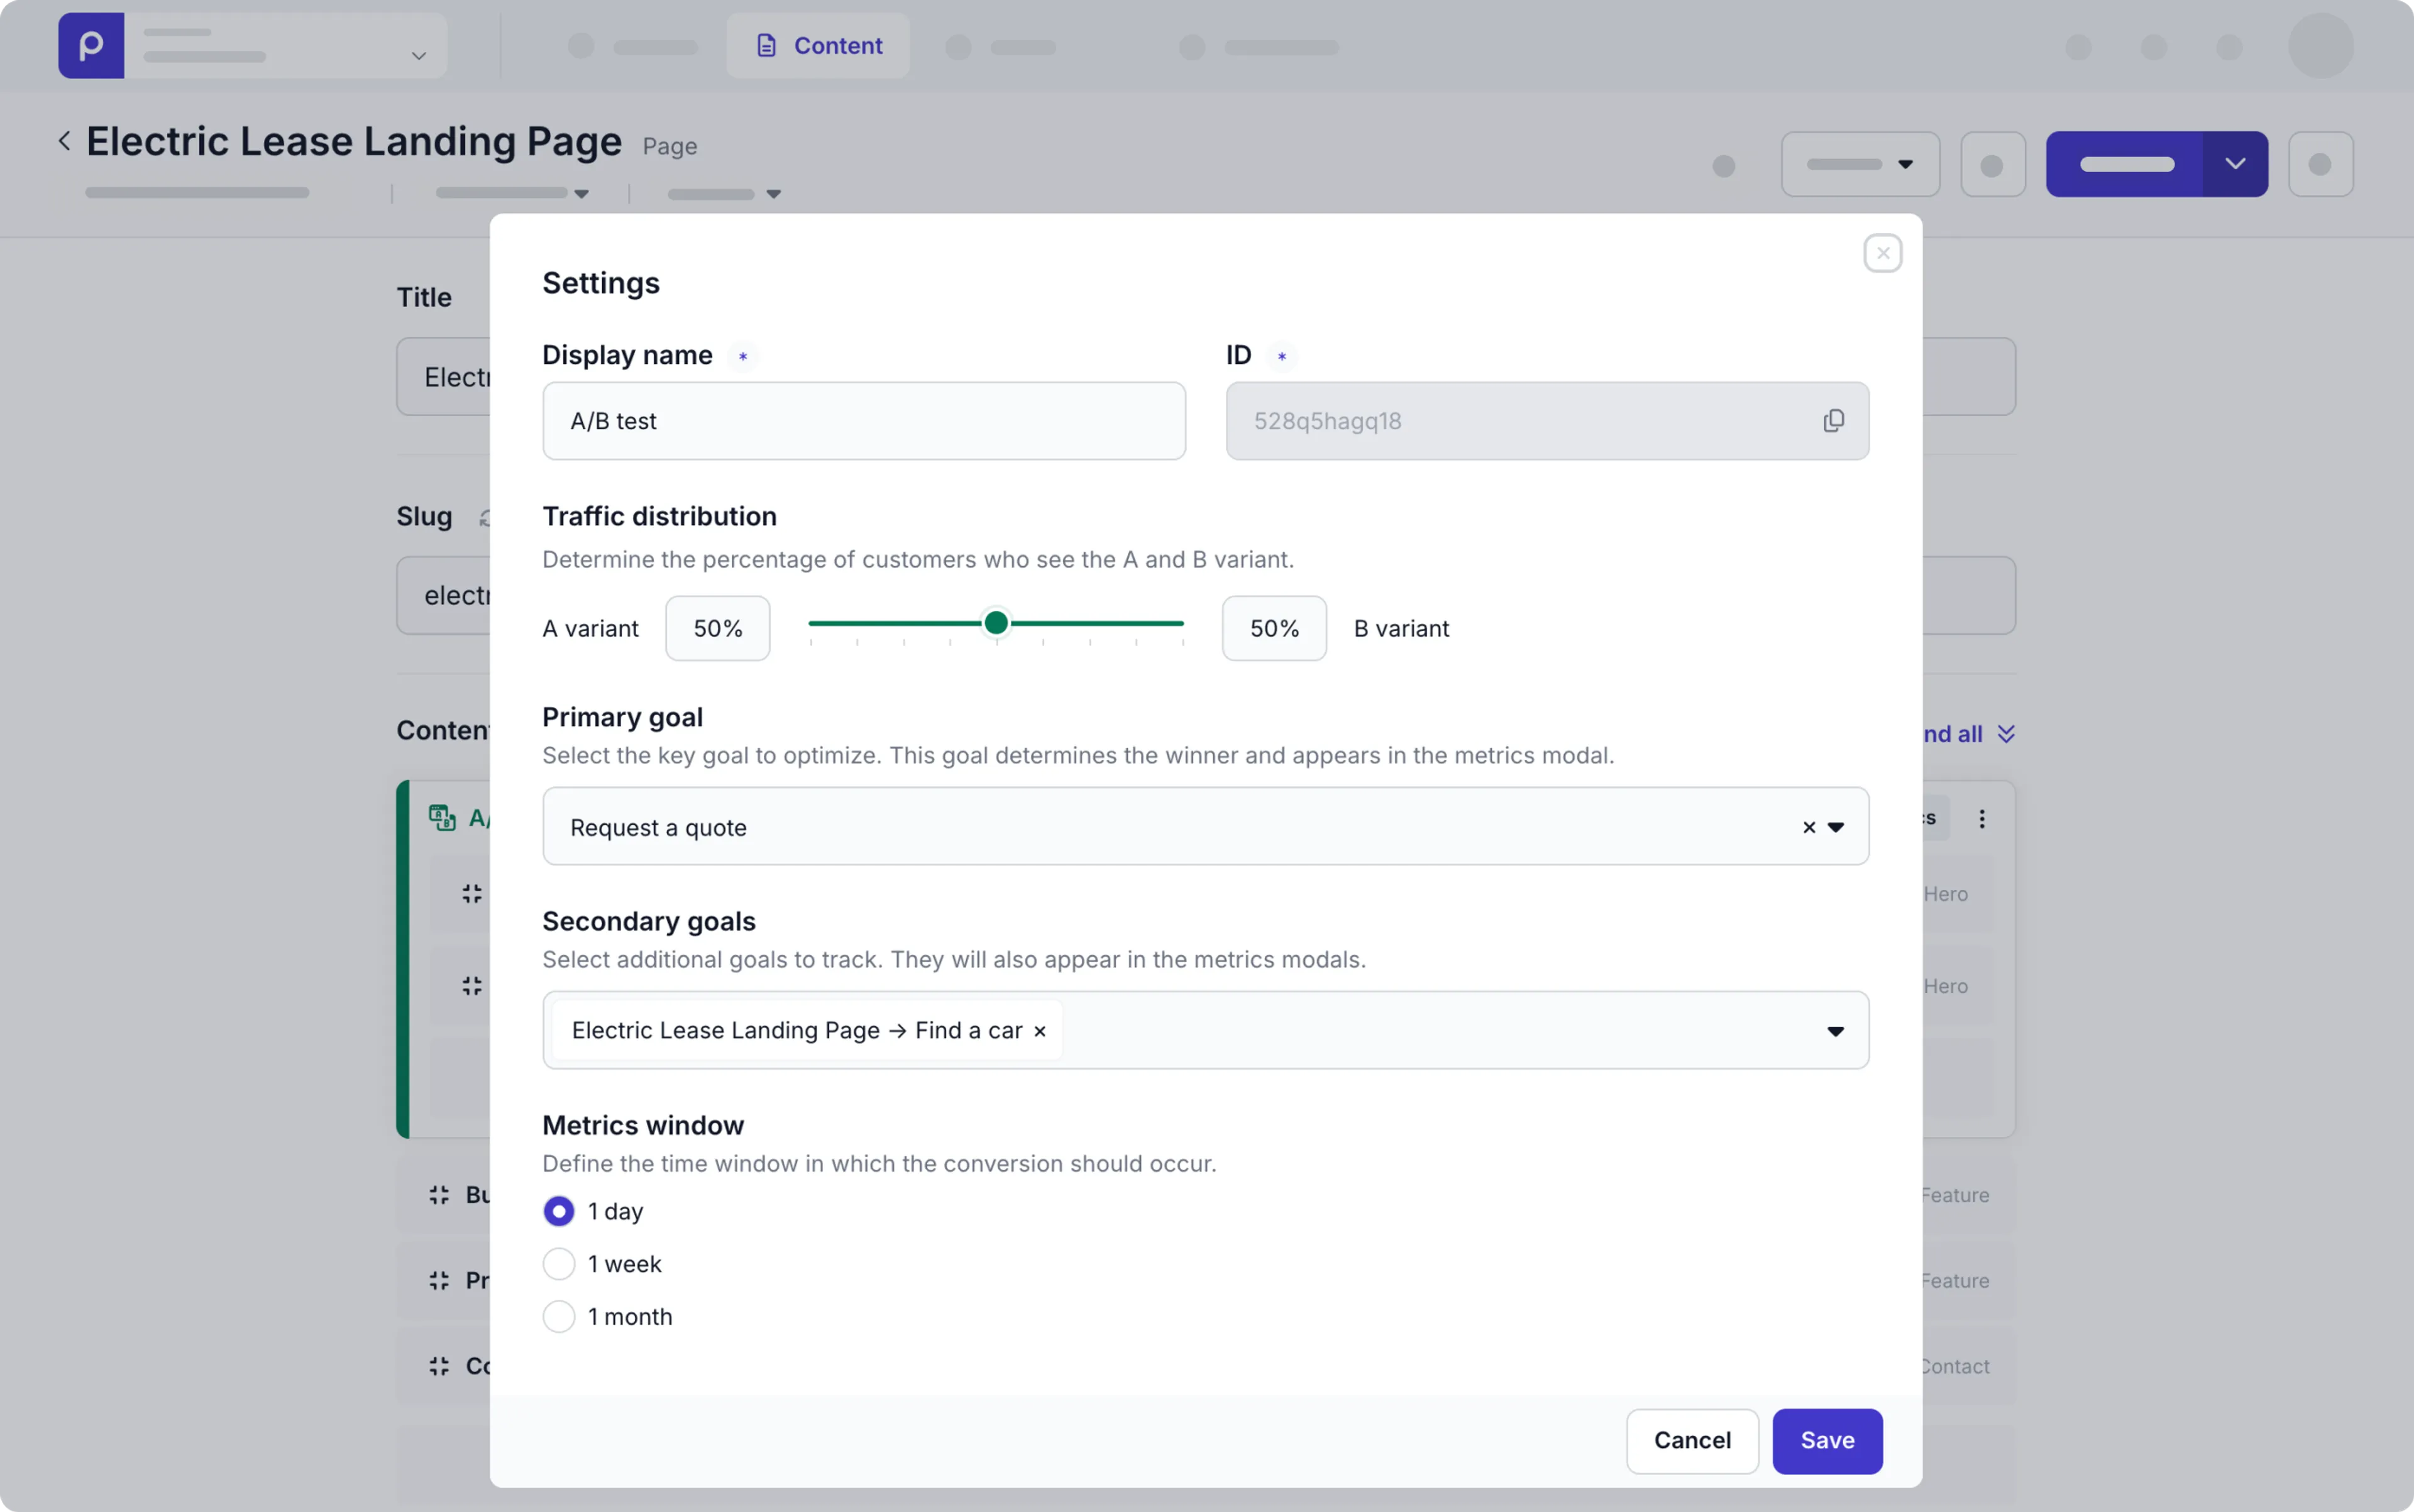Screen dimensions: 2414x1512
Task: Click the Display name input field
Action: pos(863,421)
